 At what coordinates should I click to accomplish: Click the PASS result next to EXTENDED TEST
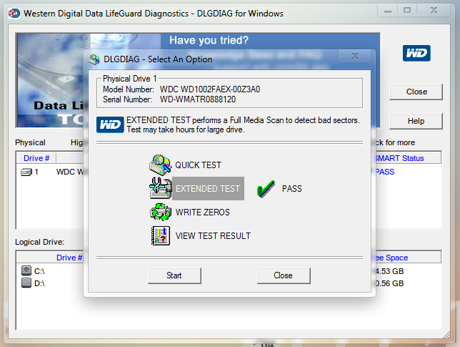point(292,189)
